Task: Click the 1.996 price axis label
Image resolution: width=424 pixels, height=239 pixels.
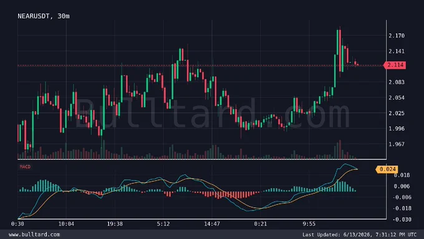Action: 397,129
